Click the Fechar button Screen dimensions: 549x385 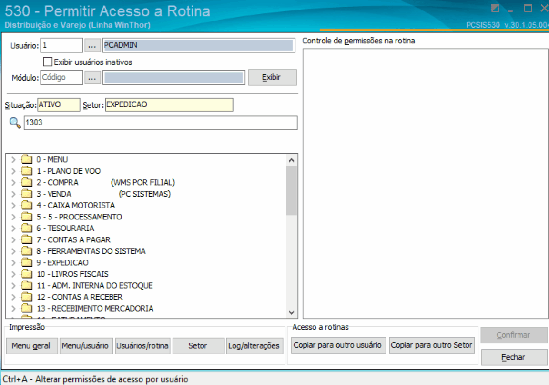(x=514, y=357)
